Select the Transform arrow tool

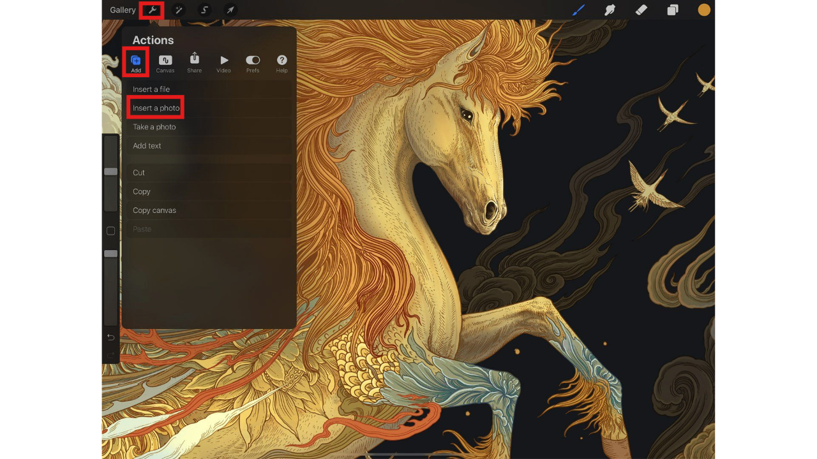click(230, 10)
